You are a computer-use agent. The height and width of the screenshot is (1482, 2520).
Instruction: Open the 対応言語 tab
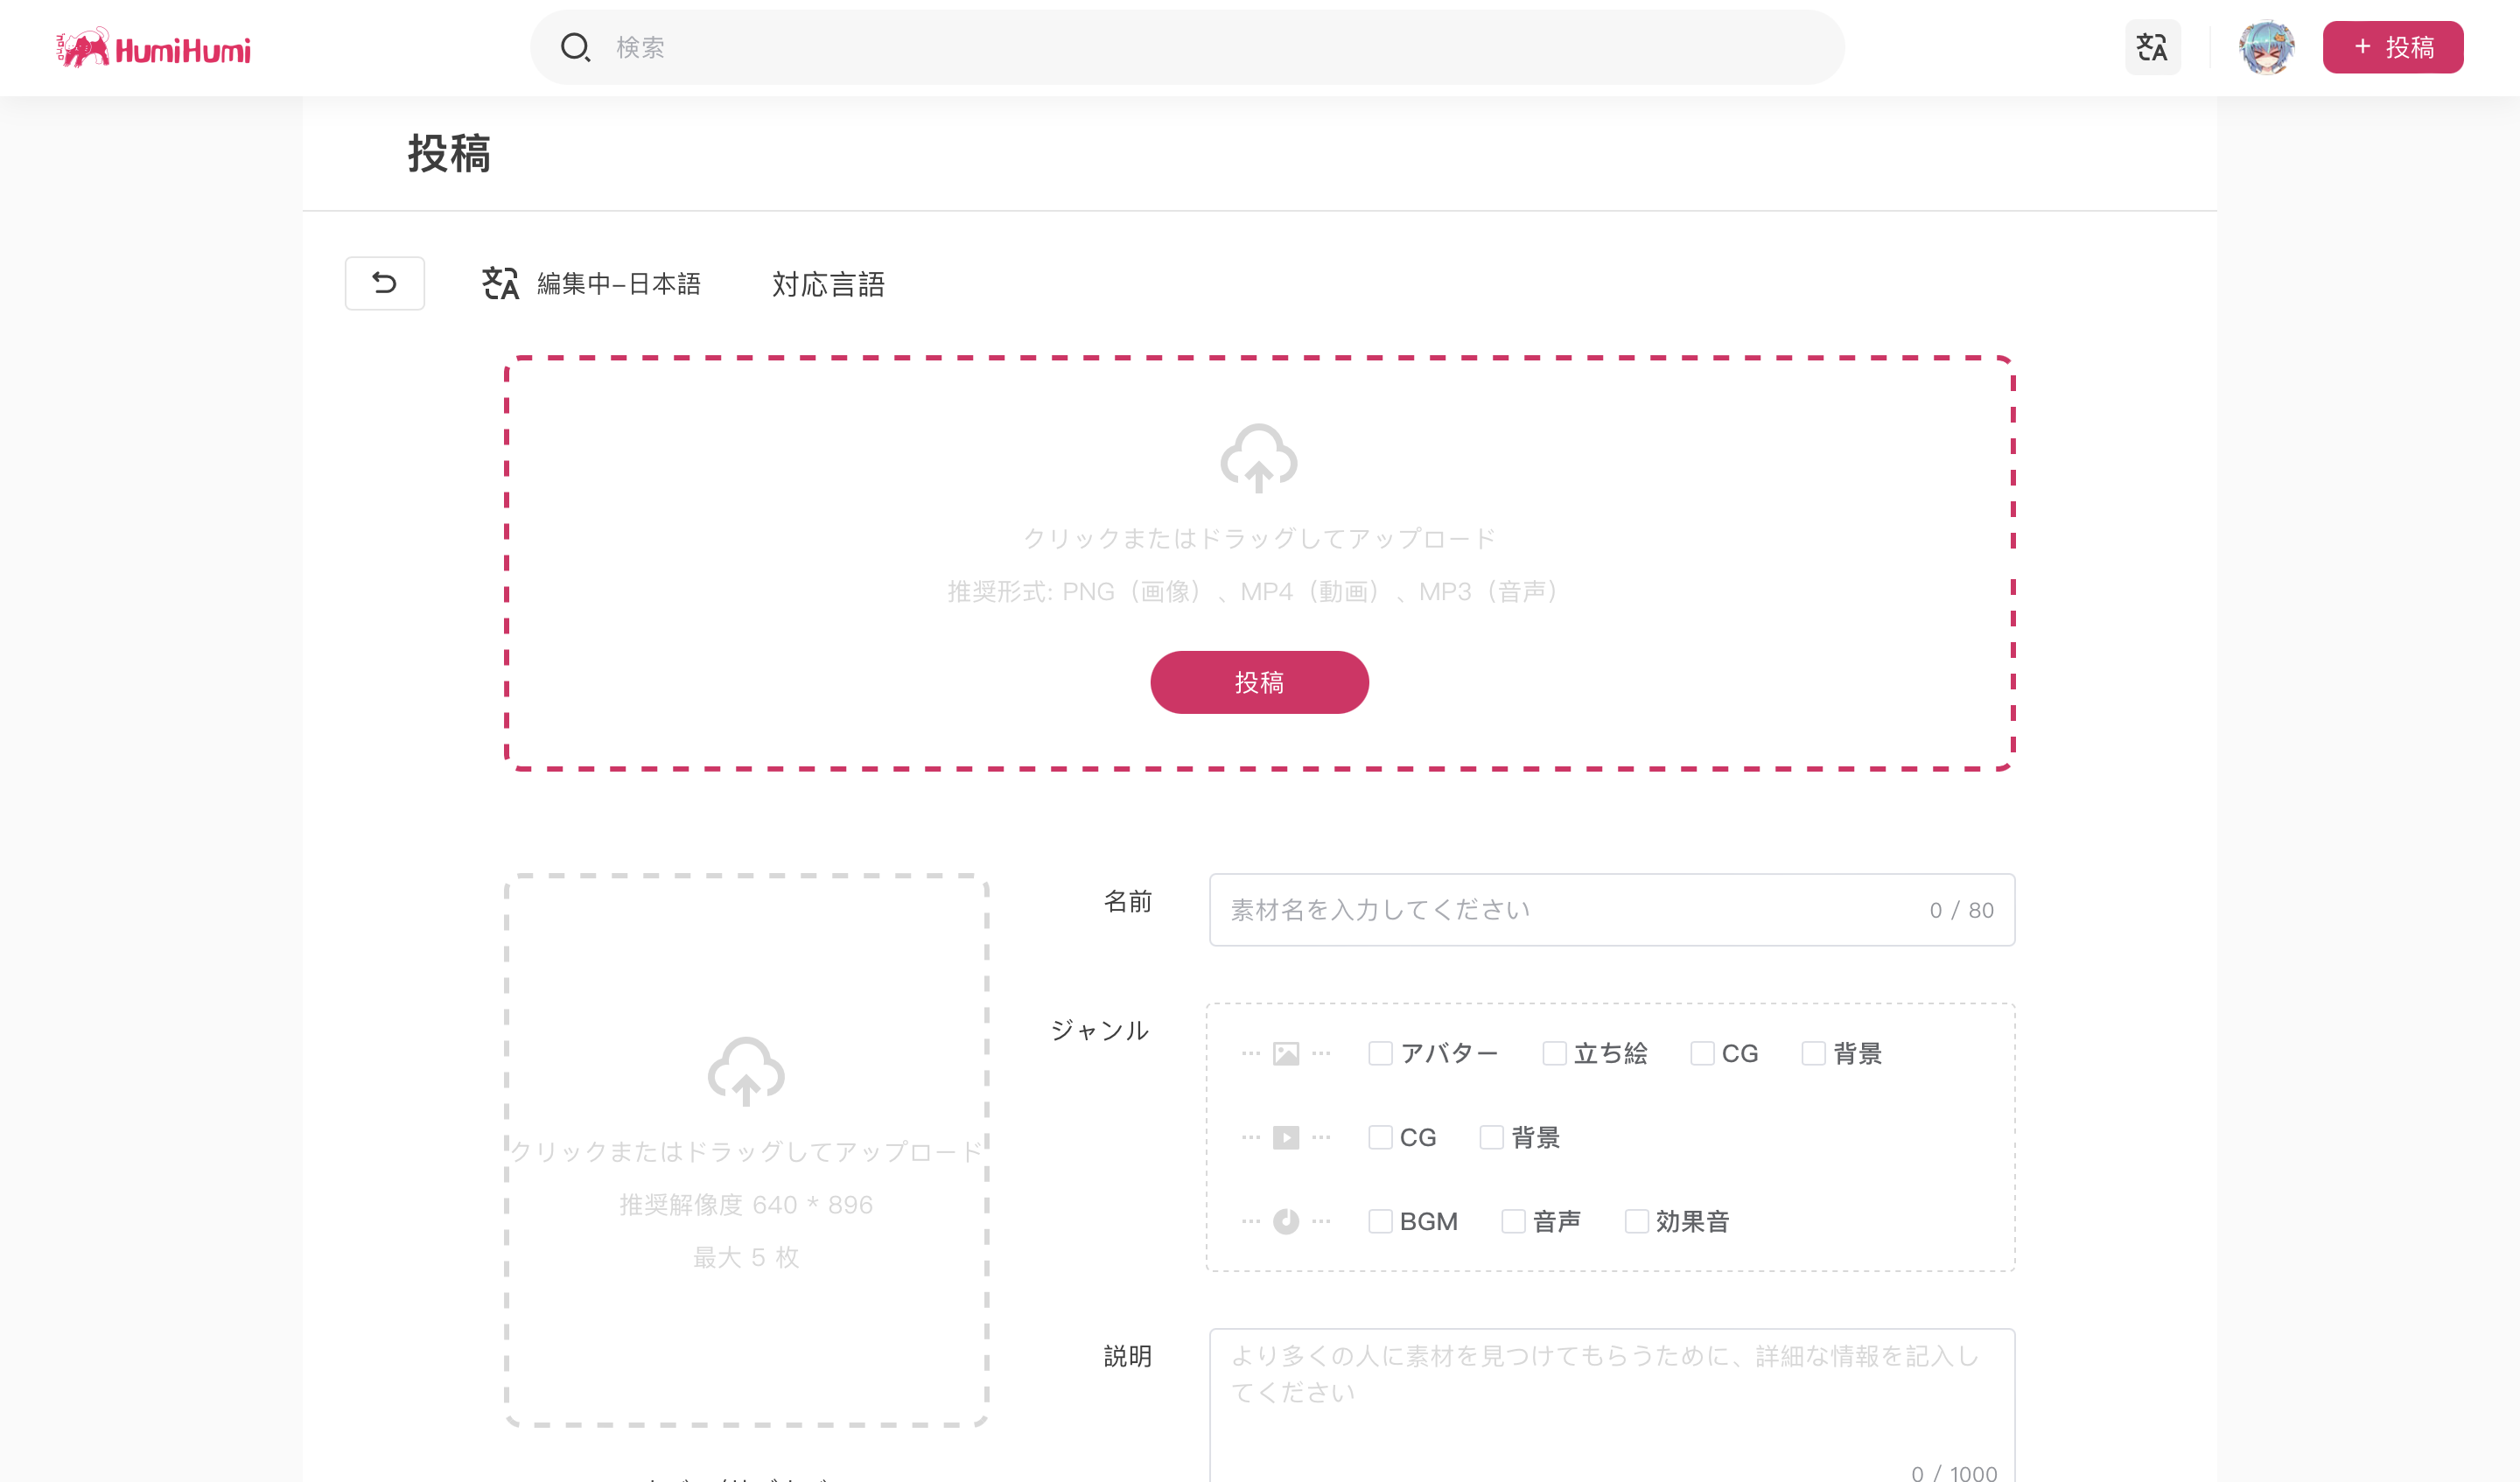(828, 284)
